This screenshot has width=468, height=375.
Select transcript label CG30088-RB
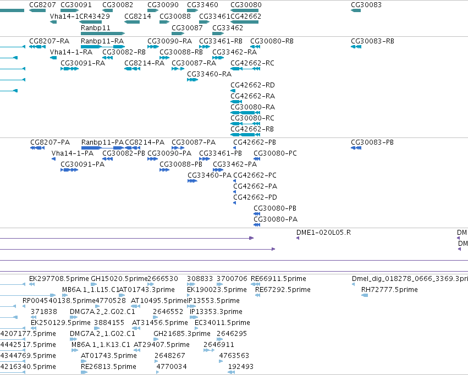(x=181, y=52)
